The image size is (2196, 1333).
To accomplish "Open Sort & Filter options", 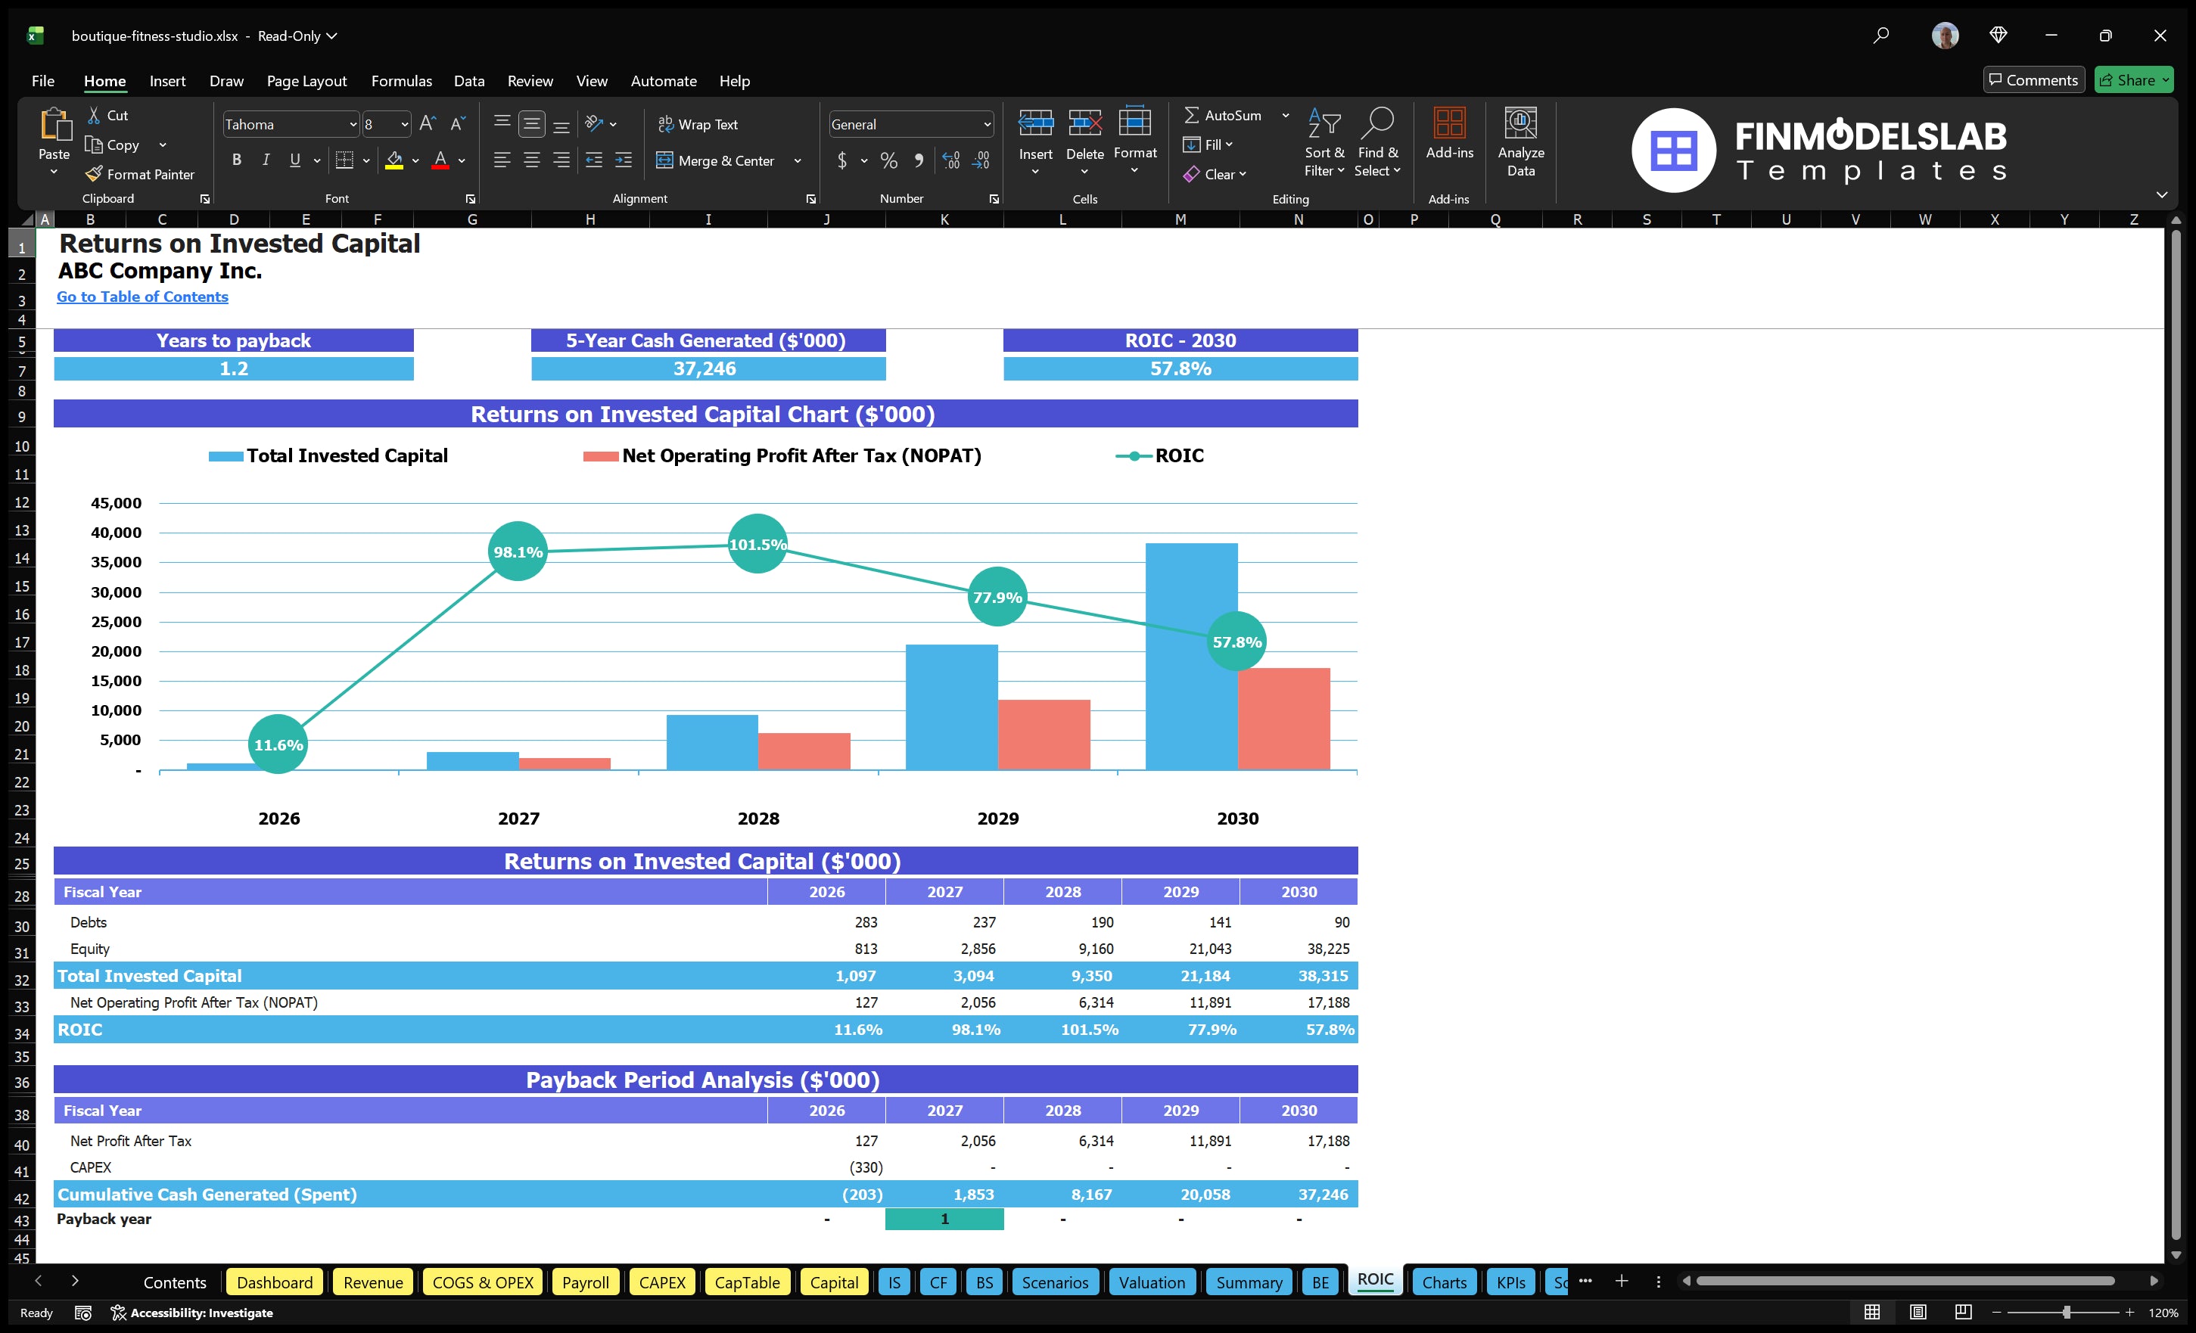I will point(1324,142).
